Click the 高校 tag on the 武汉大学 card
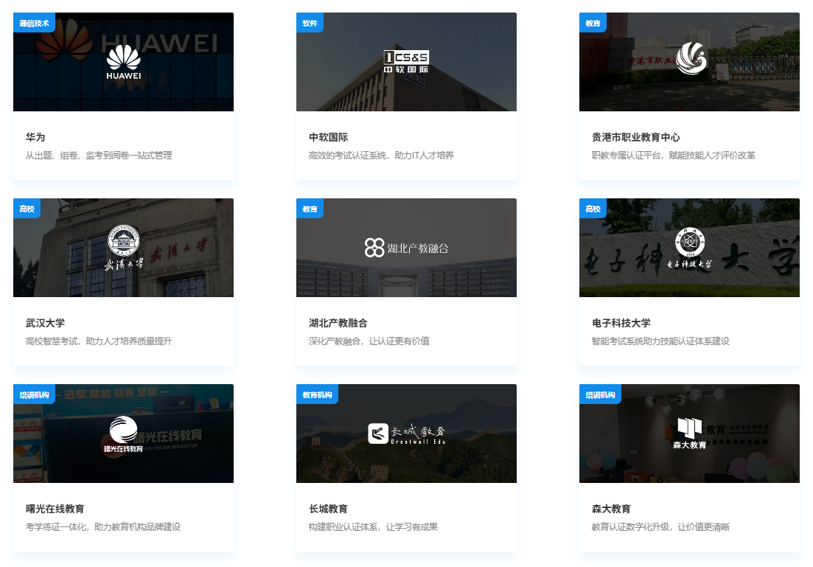The image size is (813, 567). pyautogui.click(x=27, y=209)
